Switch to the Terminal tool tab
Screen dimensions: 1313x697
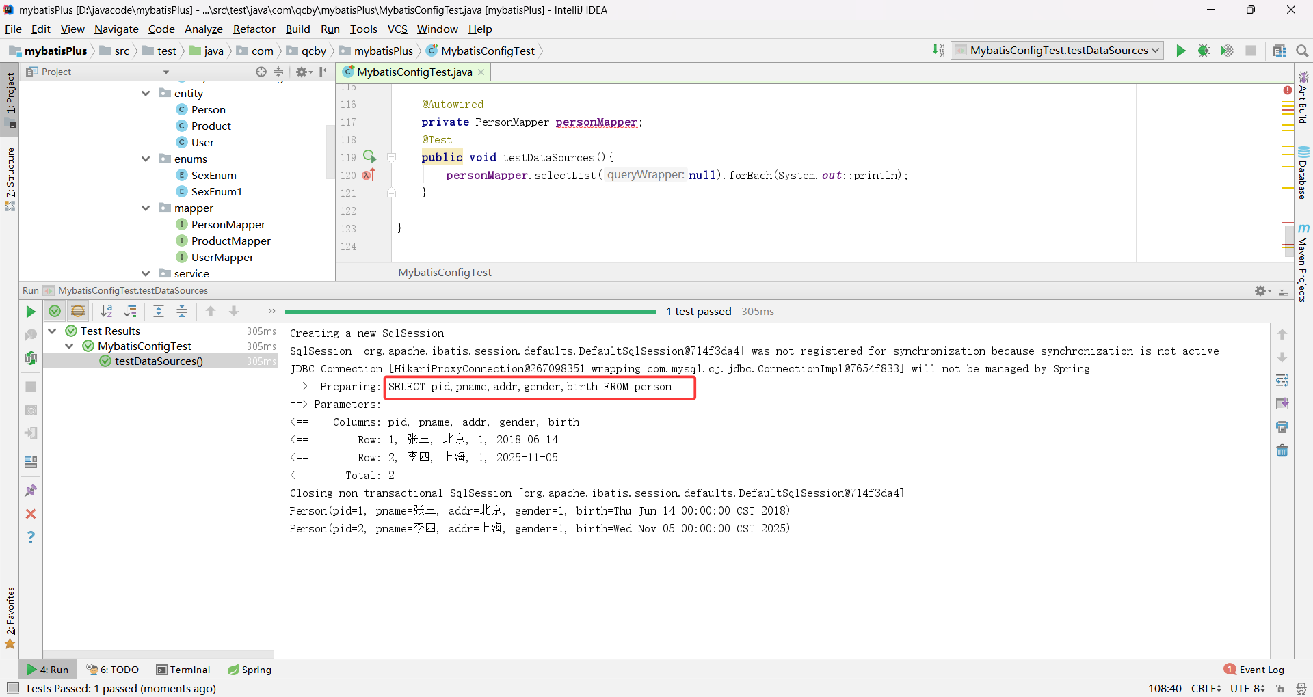tap(183, 670)
